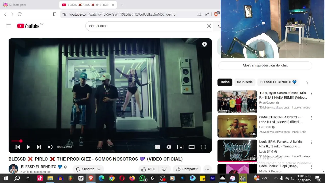Open Task View on taskbar
The image size is (325, 183).
click(x=28, y=178)
